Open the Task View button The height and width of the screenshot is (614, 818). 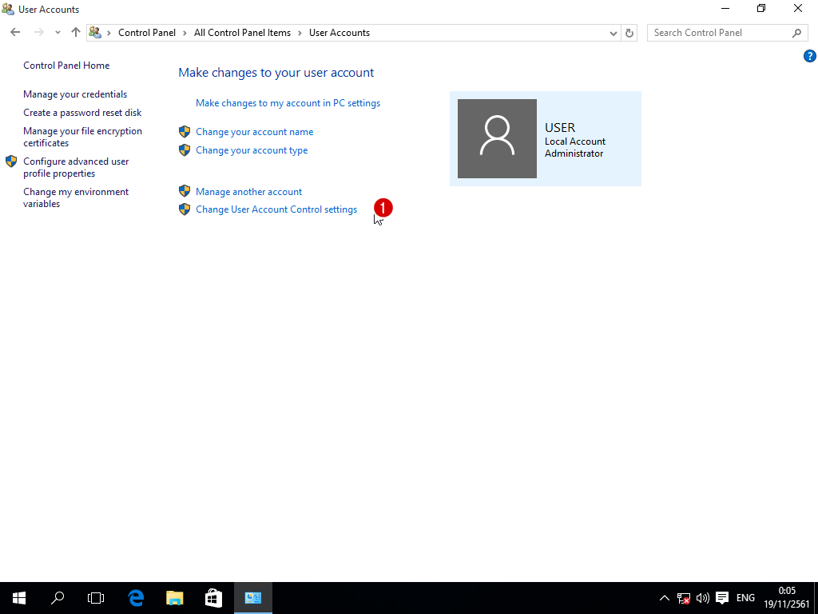(x=96, y=597)
